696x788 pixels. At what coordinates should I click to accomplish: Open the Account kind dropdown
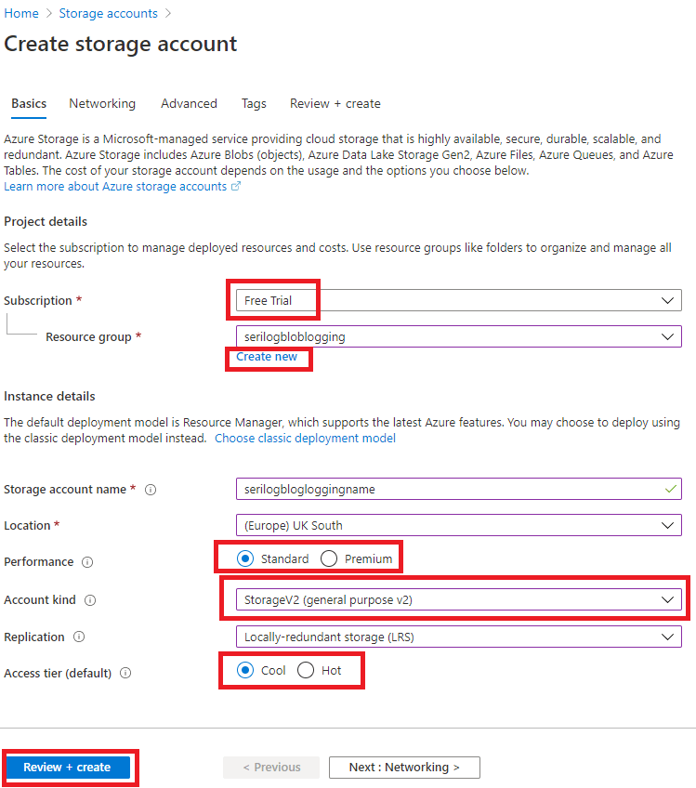459,599
